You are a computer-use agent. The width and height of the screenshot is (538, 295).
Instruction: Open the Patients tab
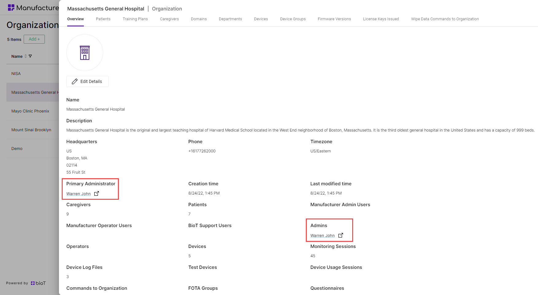[x=103, y=19]
